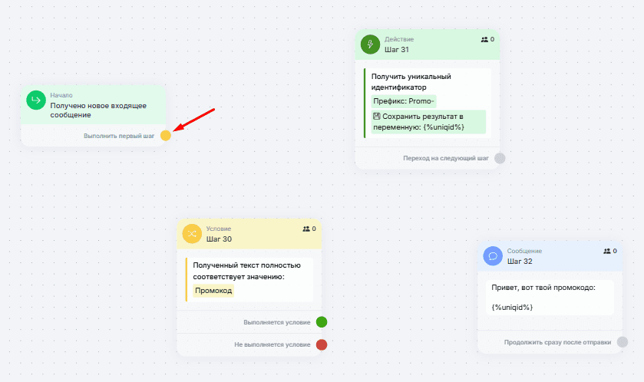Image resolution: width=644 pixels, height=382 pixels.
Task: Click the 'Не выполняется условие' label
Action: click(x=272, y=344)
